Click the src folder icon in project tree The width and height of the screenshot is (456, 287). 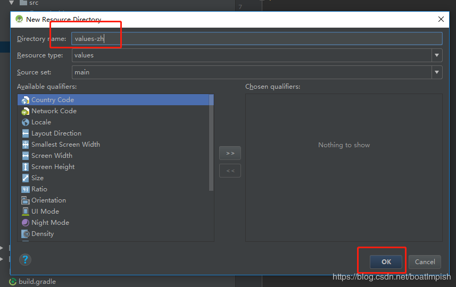pyautogui.click(x=23, y=3)
